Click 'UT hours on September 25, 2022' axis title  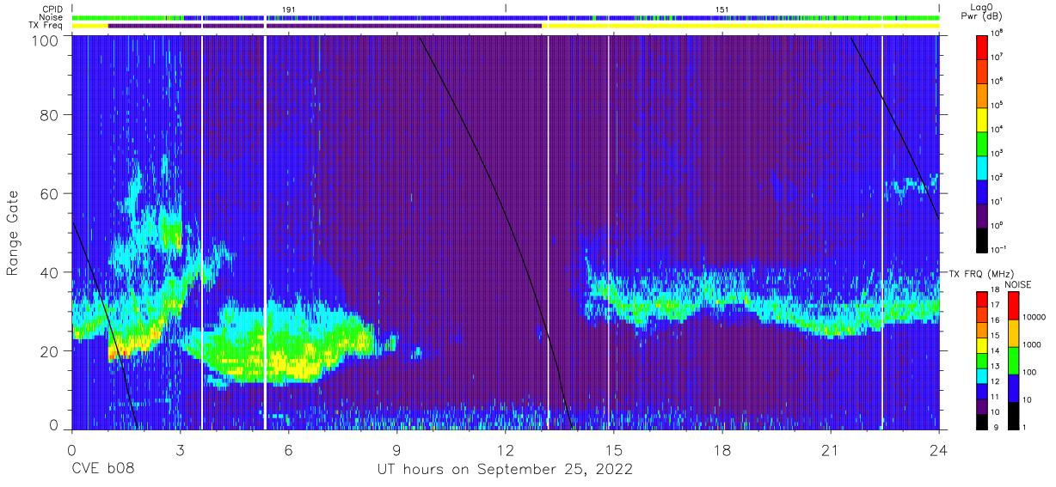pos(506,470)
